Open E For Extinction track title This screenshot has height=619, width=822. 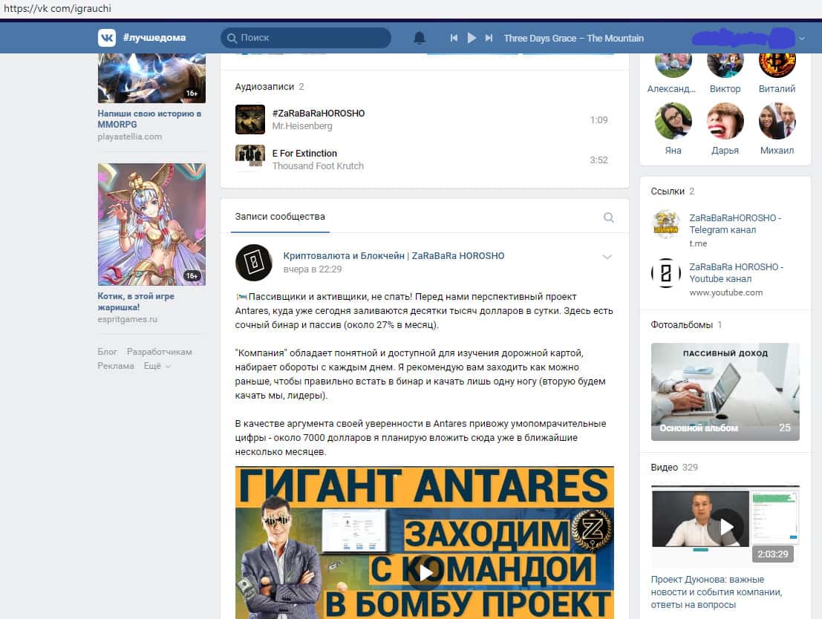(304, 153)
